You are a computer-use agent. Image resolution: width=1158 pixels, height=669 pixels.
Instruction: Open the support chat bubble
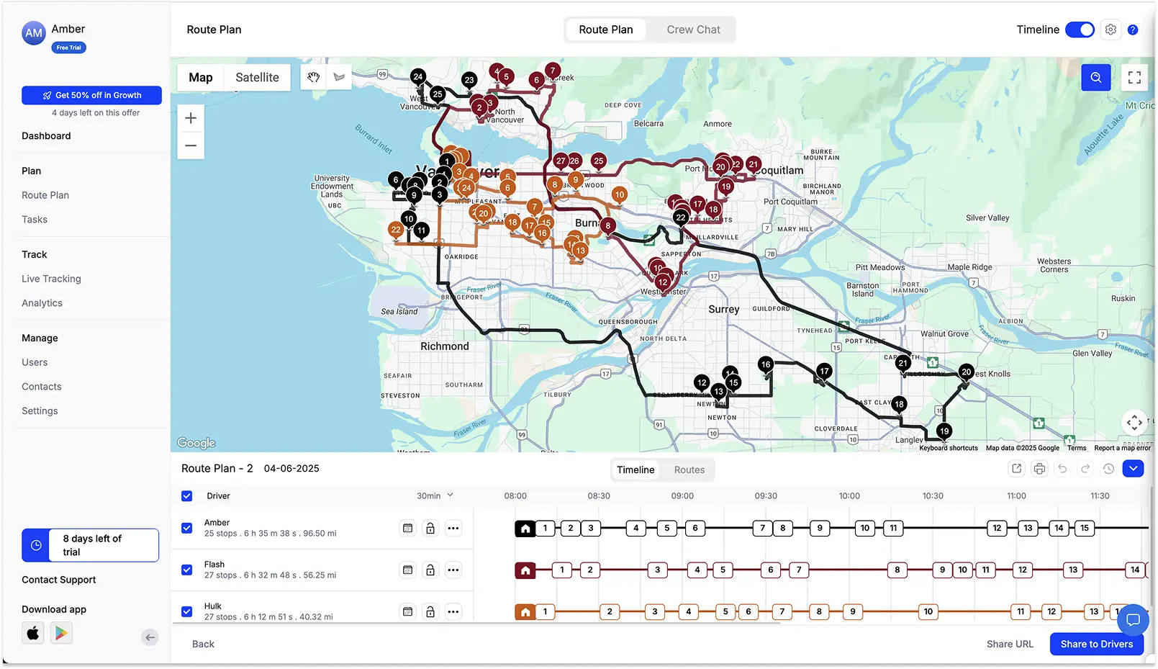(1132, 620)
